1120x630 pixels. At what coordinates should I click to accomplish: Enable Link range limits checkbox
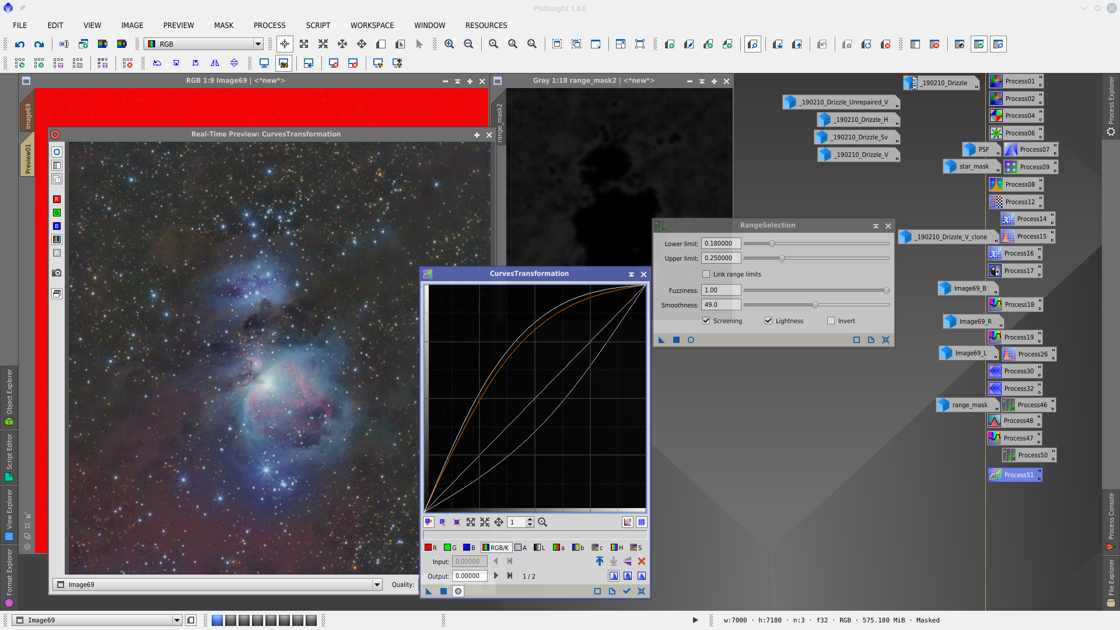click(x=706, y=274)
